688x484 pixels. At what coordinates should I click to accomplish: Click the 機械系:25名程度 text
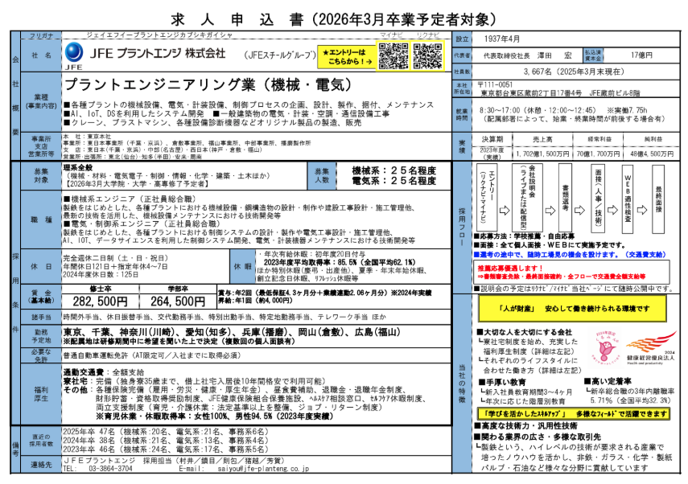(x=394, y=170)
